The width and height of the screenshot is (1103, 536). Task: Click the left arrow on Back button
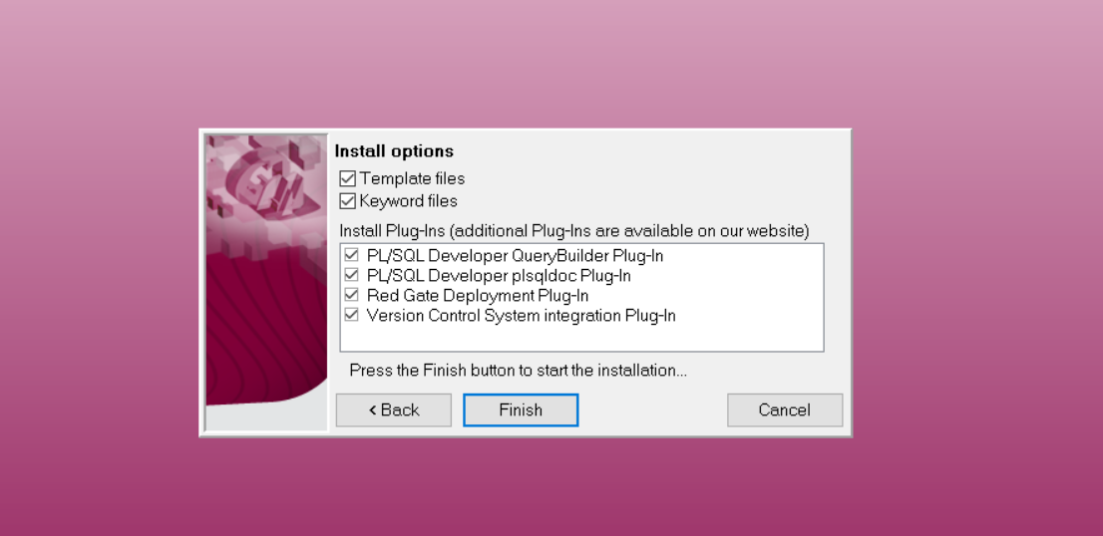click(x=373, y=410)
